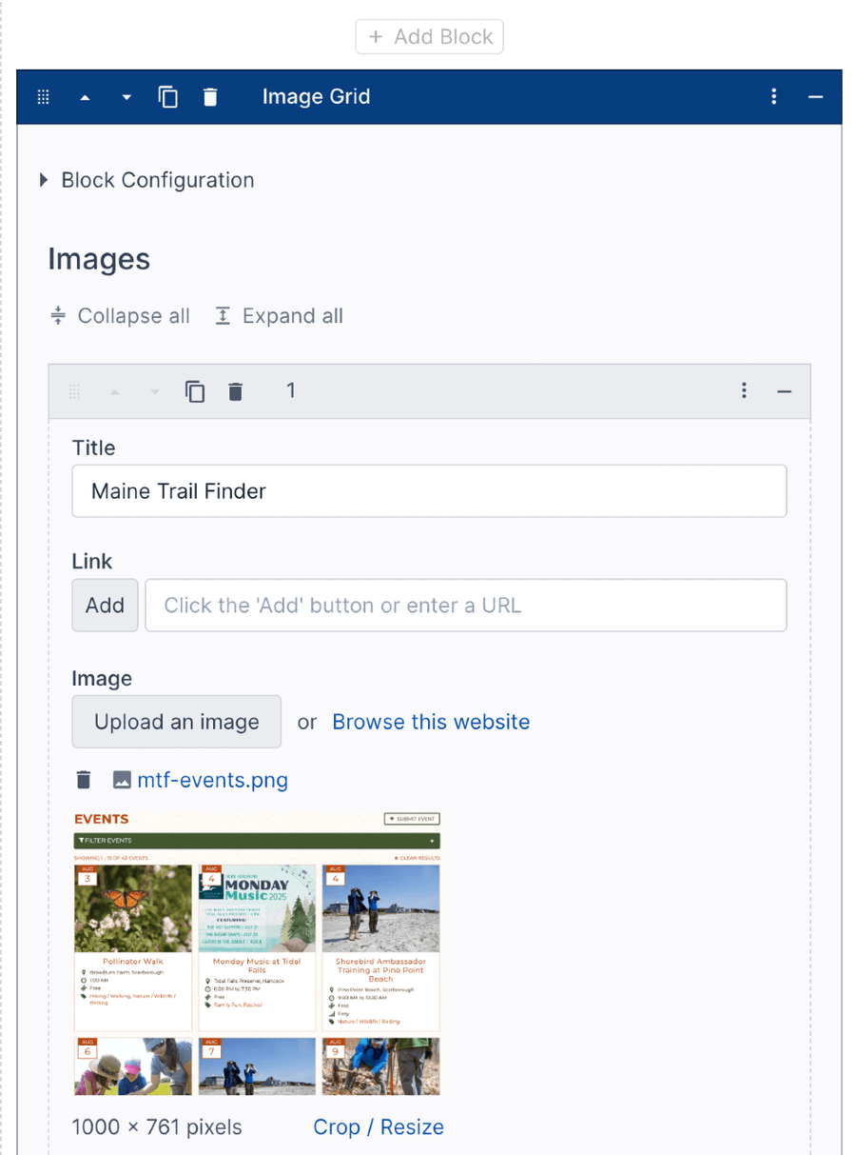The width and height of the screenshot is (856, 1155).
Task: Click Upload an image
Action: coord(176,722)
